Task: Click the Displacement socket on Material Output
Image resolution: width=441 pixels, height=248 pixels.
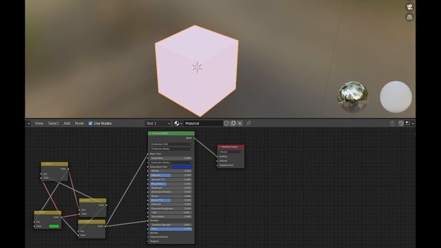Action: 218,165
